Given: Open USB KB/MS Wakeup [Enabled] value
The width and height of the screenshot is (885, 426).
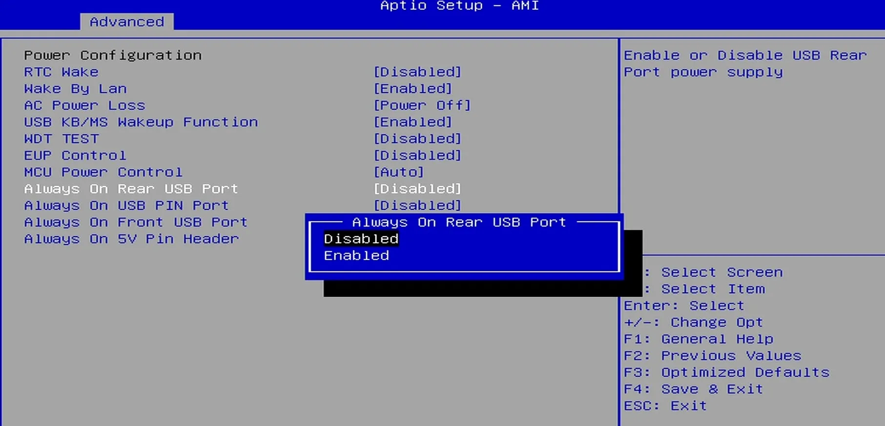Looking at the screenshot, I should (413, 122).
